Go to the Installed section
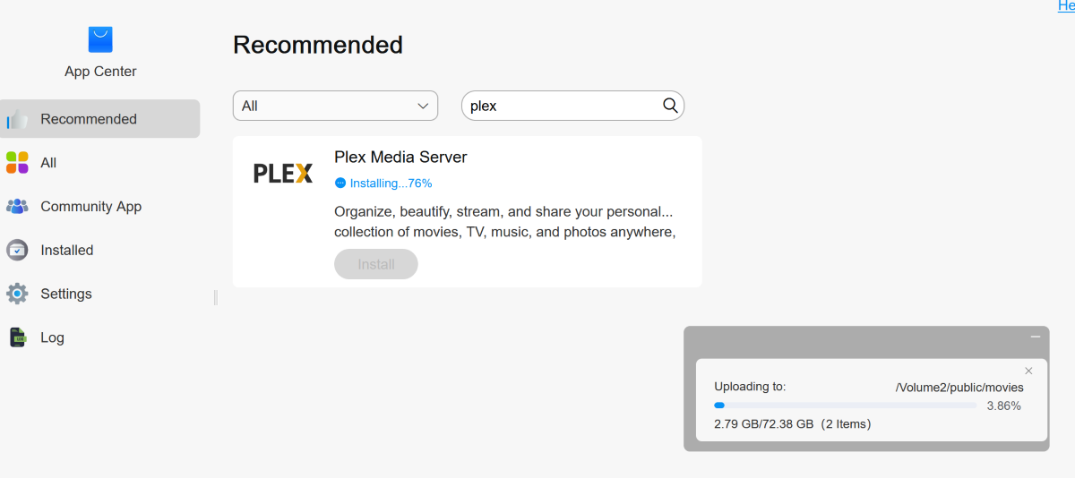The image size is (1075, 478). pos(67,251)
